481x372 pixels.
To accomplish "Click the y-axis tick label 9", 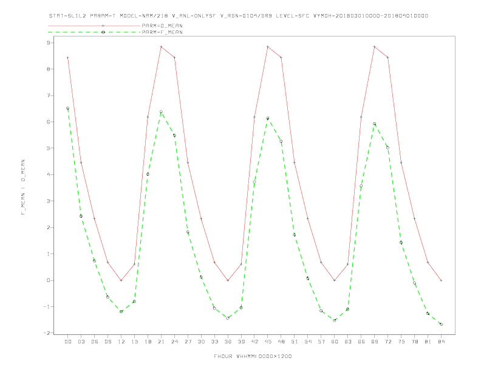I will click(x=49, y=43).
